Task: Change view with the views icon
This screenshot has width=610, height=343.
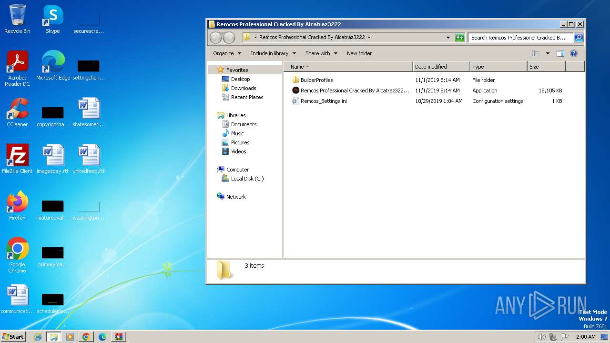Action: point(536,53)
